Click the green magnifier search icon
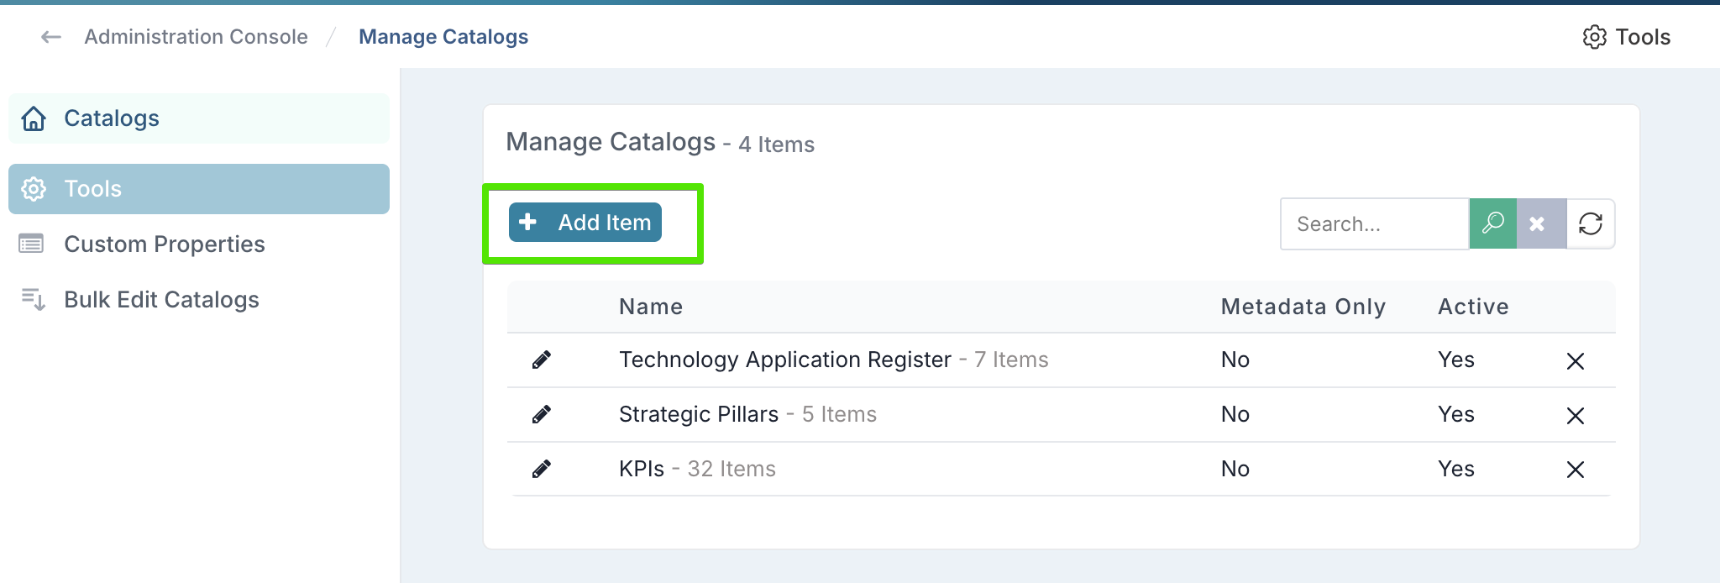Screen dimensions: 1720x583 point(1492,223)
